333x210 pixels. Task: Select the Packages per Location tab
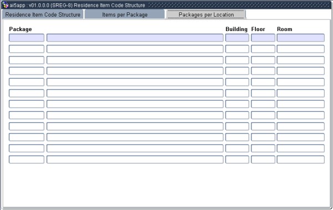point(206,14)
